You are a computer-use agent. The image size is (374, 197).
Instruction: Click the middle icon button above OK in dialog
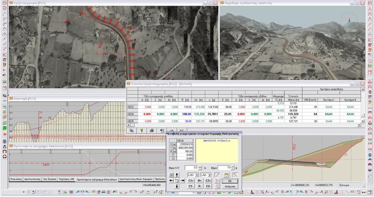[226, 175]
